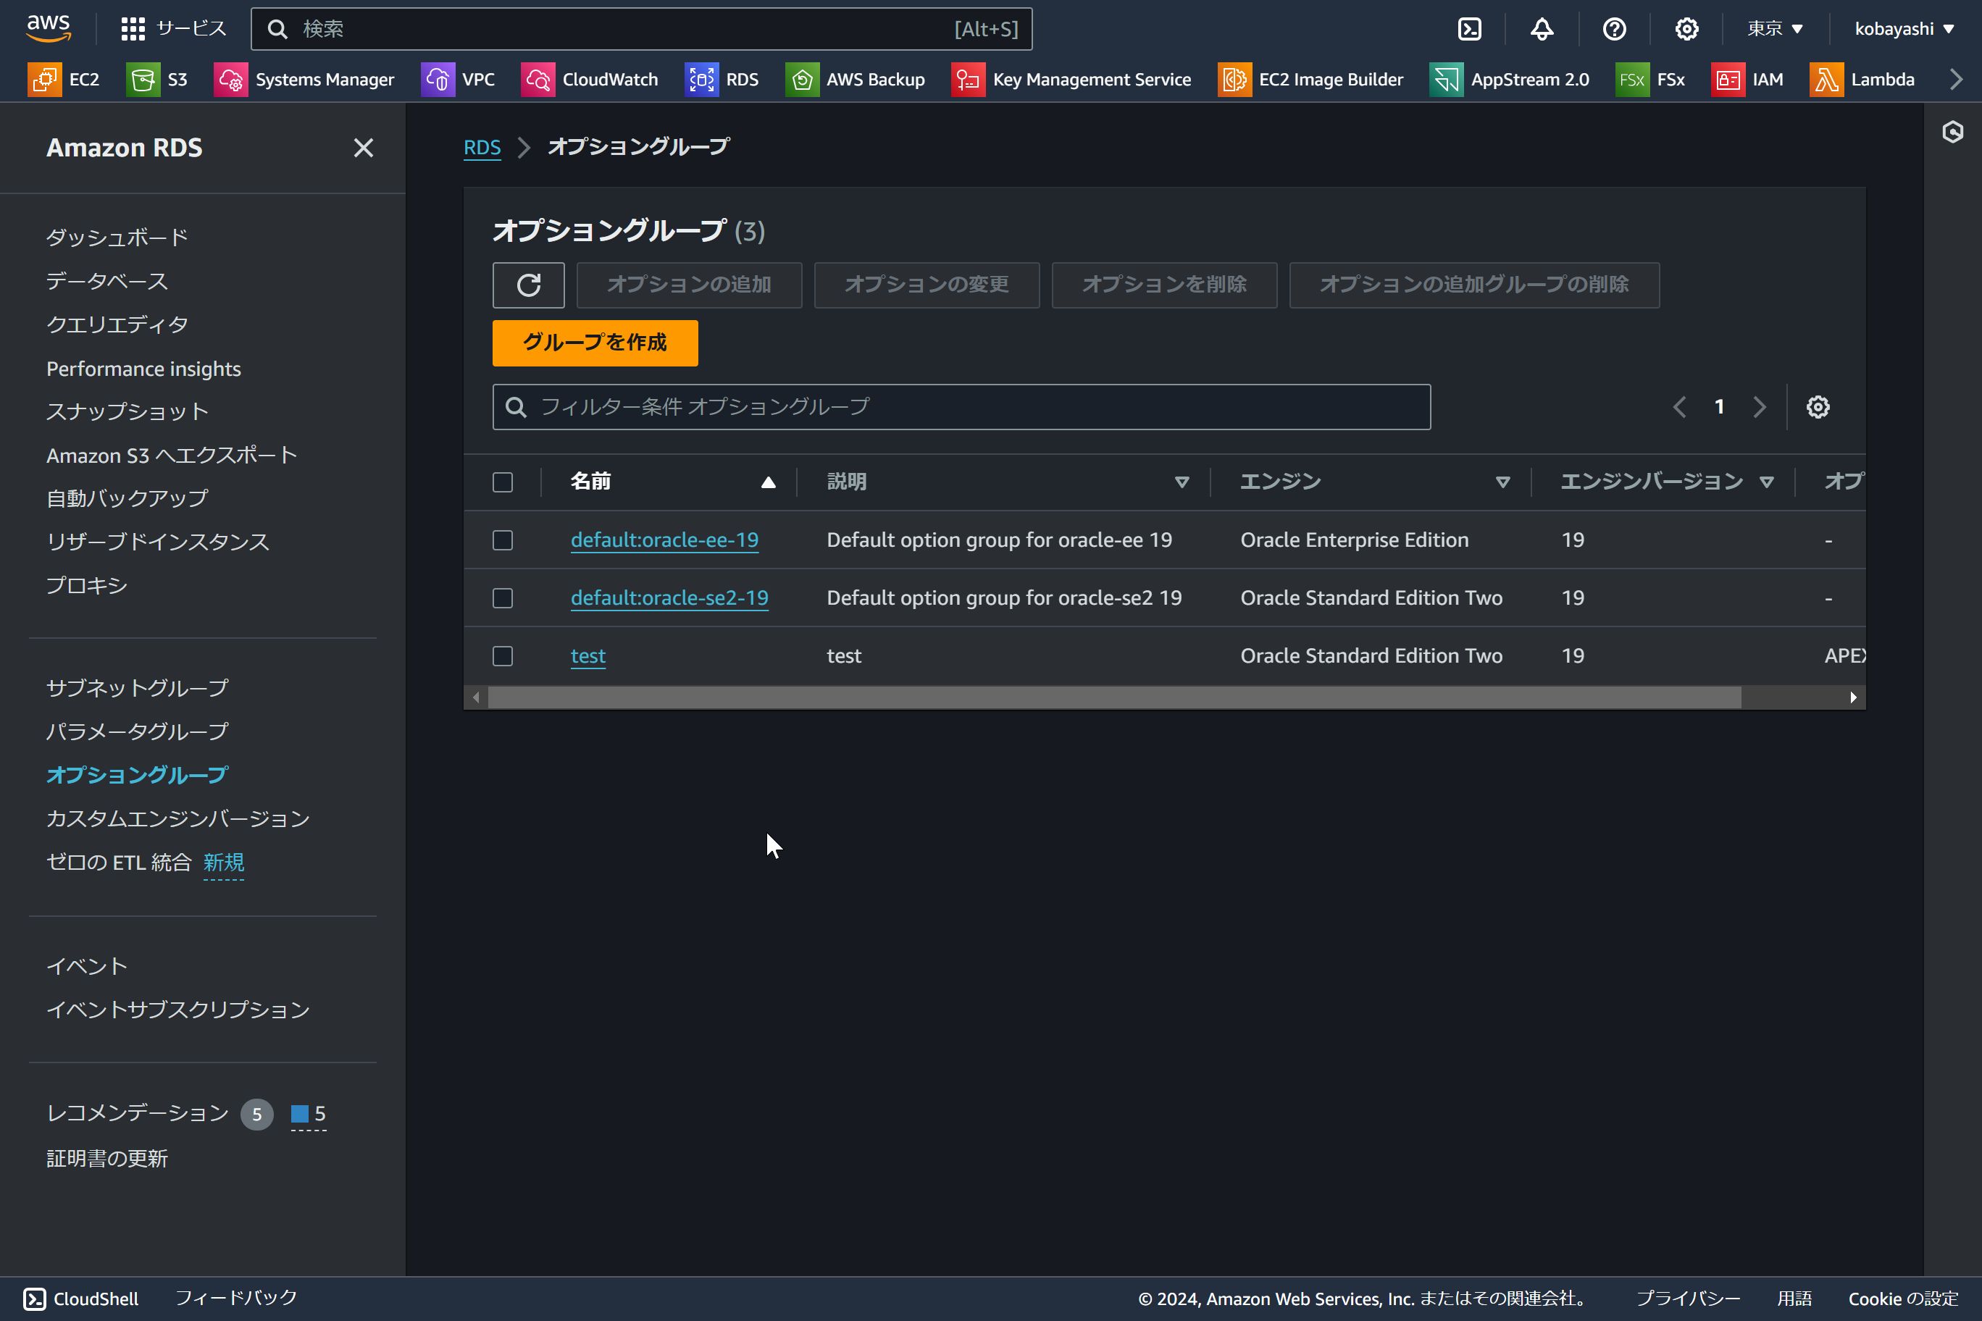Open the 東京 region selector
The height and width of the screenshot is (1321, 1982).
1774,28
